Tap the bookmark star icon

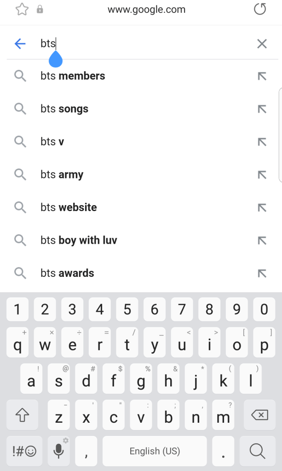point(22,9)
